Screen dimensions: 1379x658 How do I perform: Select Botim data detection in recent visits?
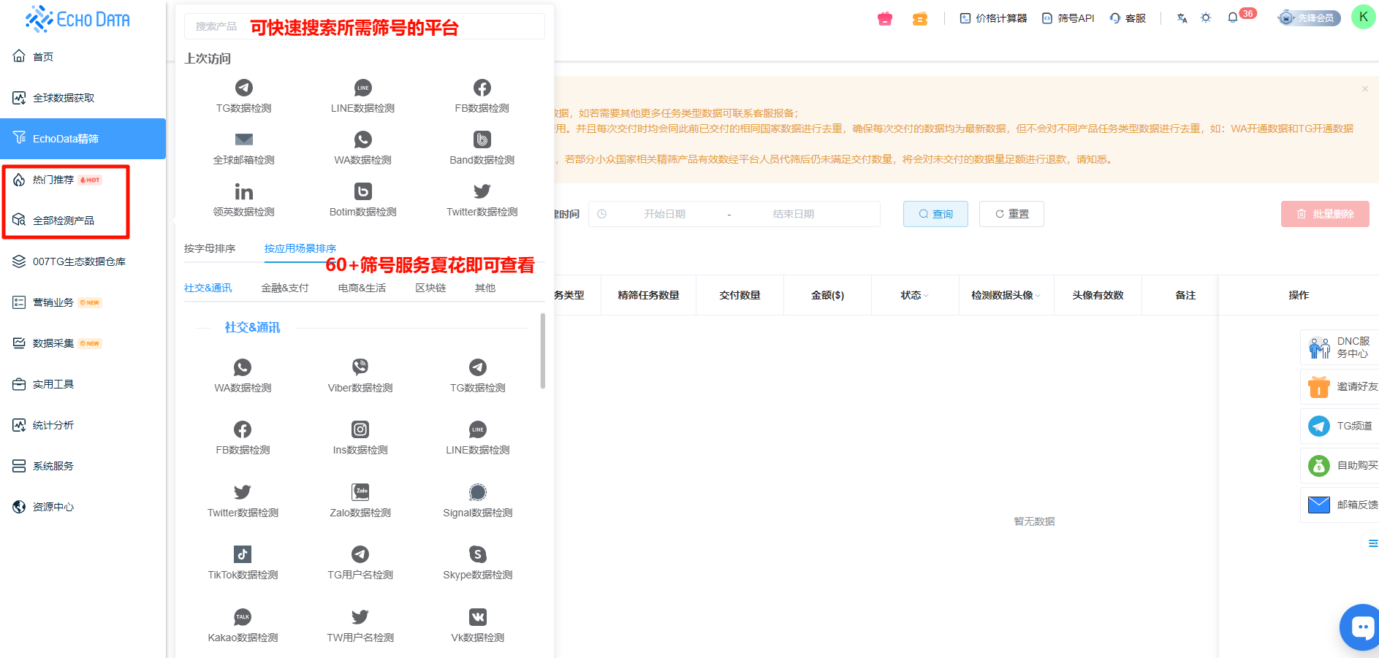pyautogui.click(x=362, y=192)
